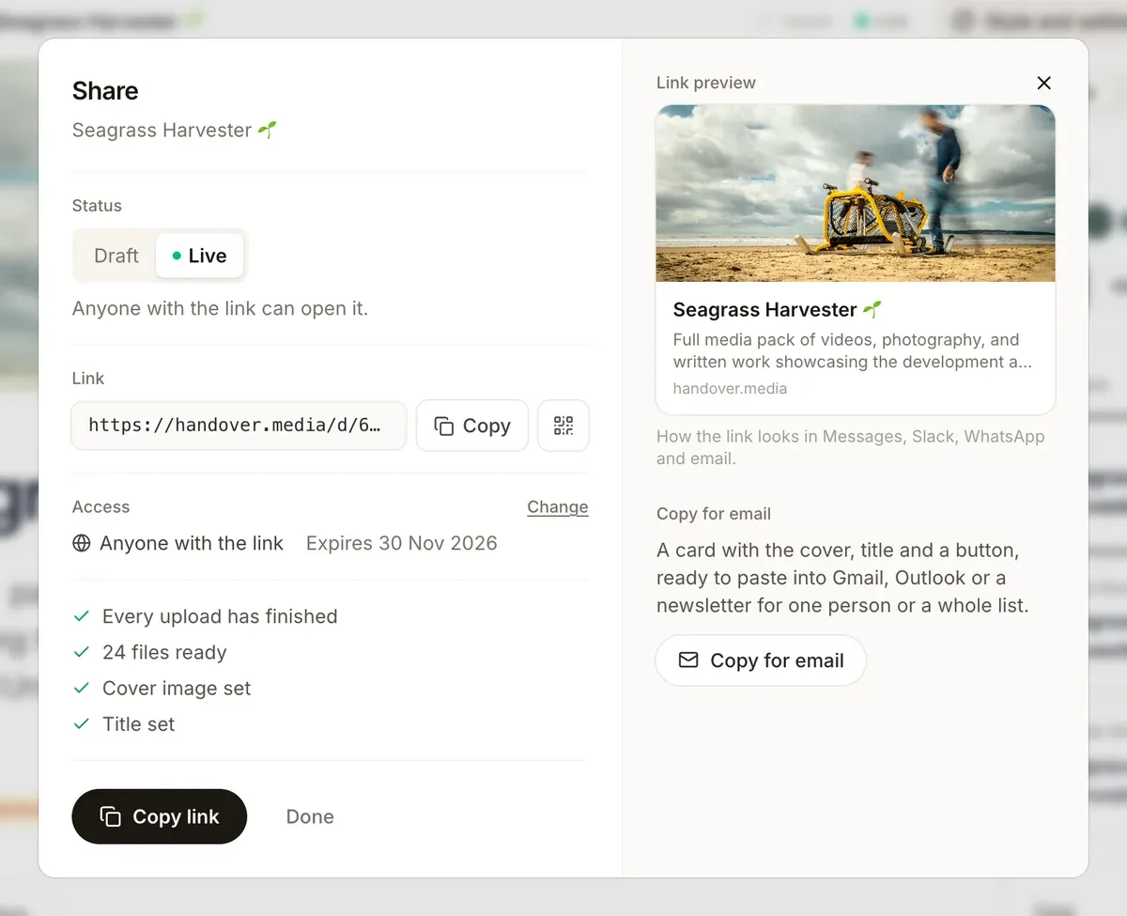Click the preview description starting 'Full media pack'

[x=853, y=350]
